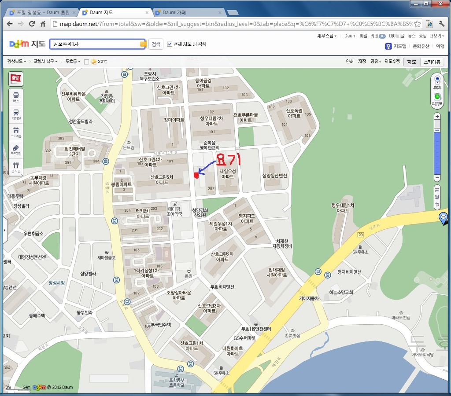Switch to 포항 장성동 - Daum 통합 tab

click(42, 12)
